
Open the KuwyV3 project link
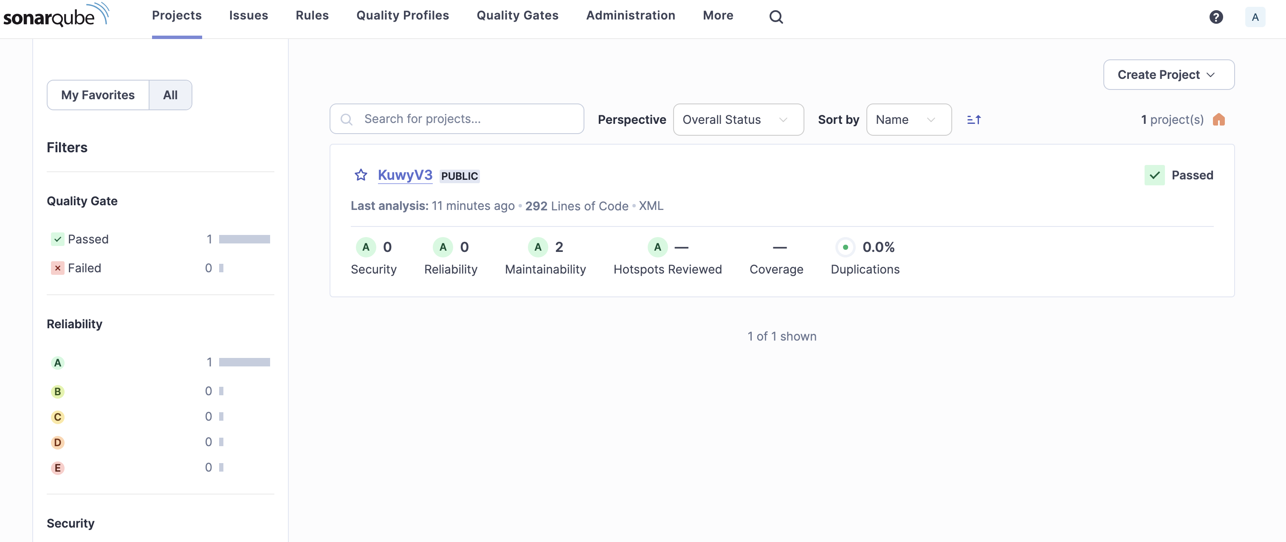404,175
